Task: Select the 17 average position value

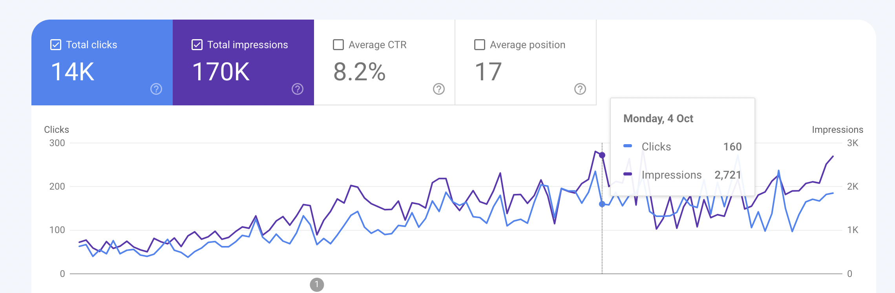Action: pos(488,72)
